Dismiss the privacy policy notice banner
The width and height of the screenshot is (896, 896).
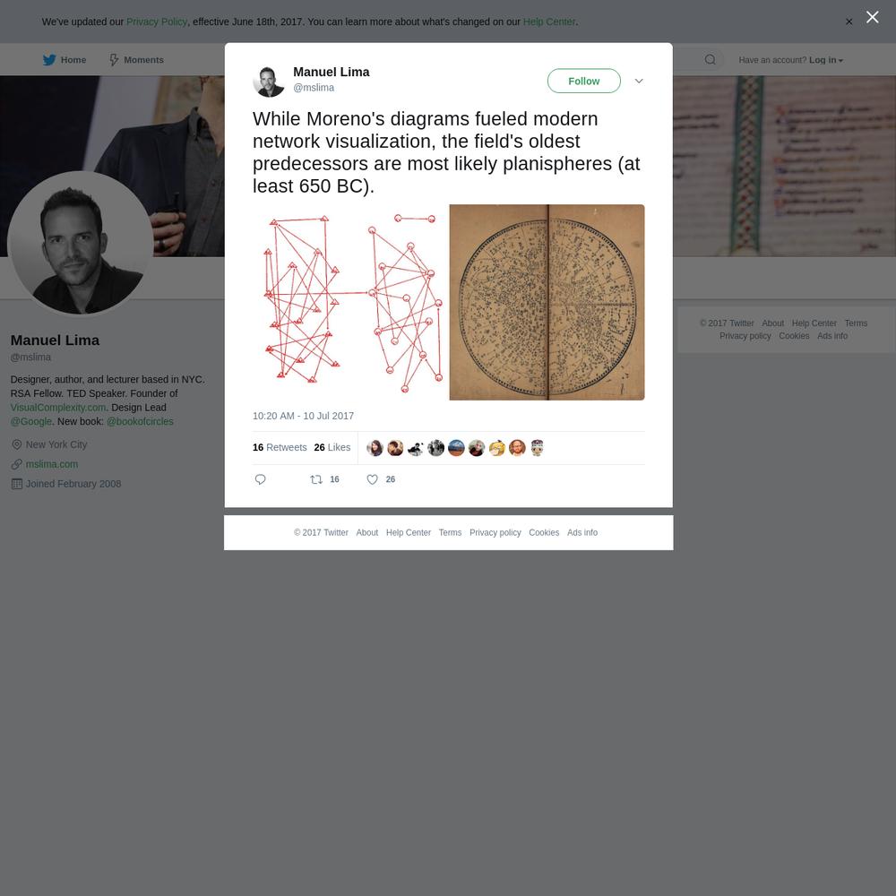849,22
